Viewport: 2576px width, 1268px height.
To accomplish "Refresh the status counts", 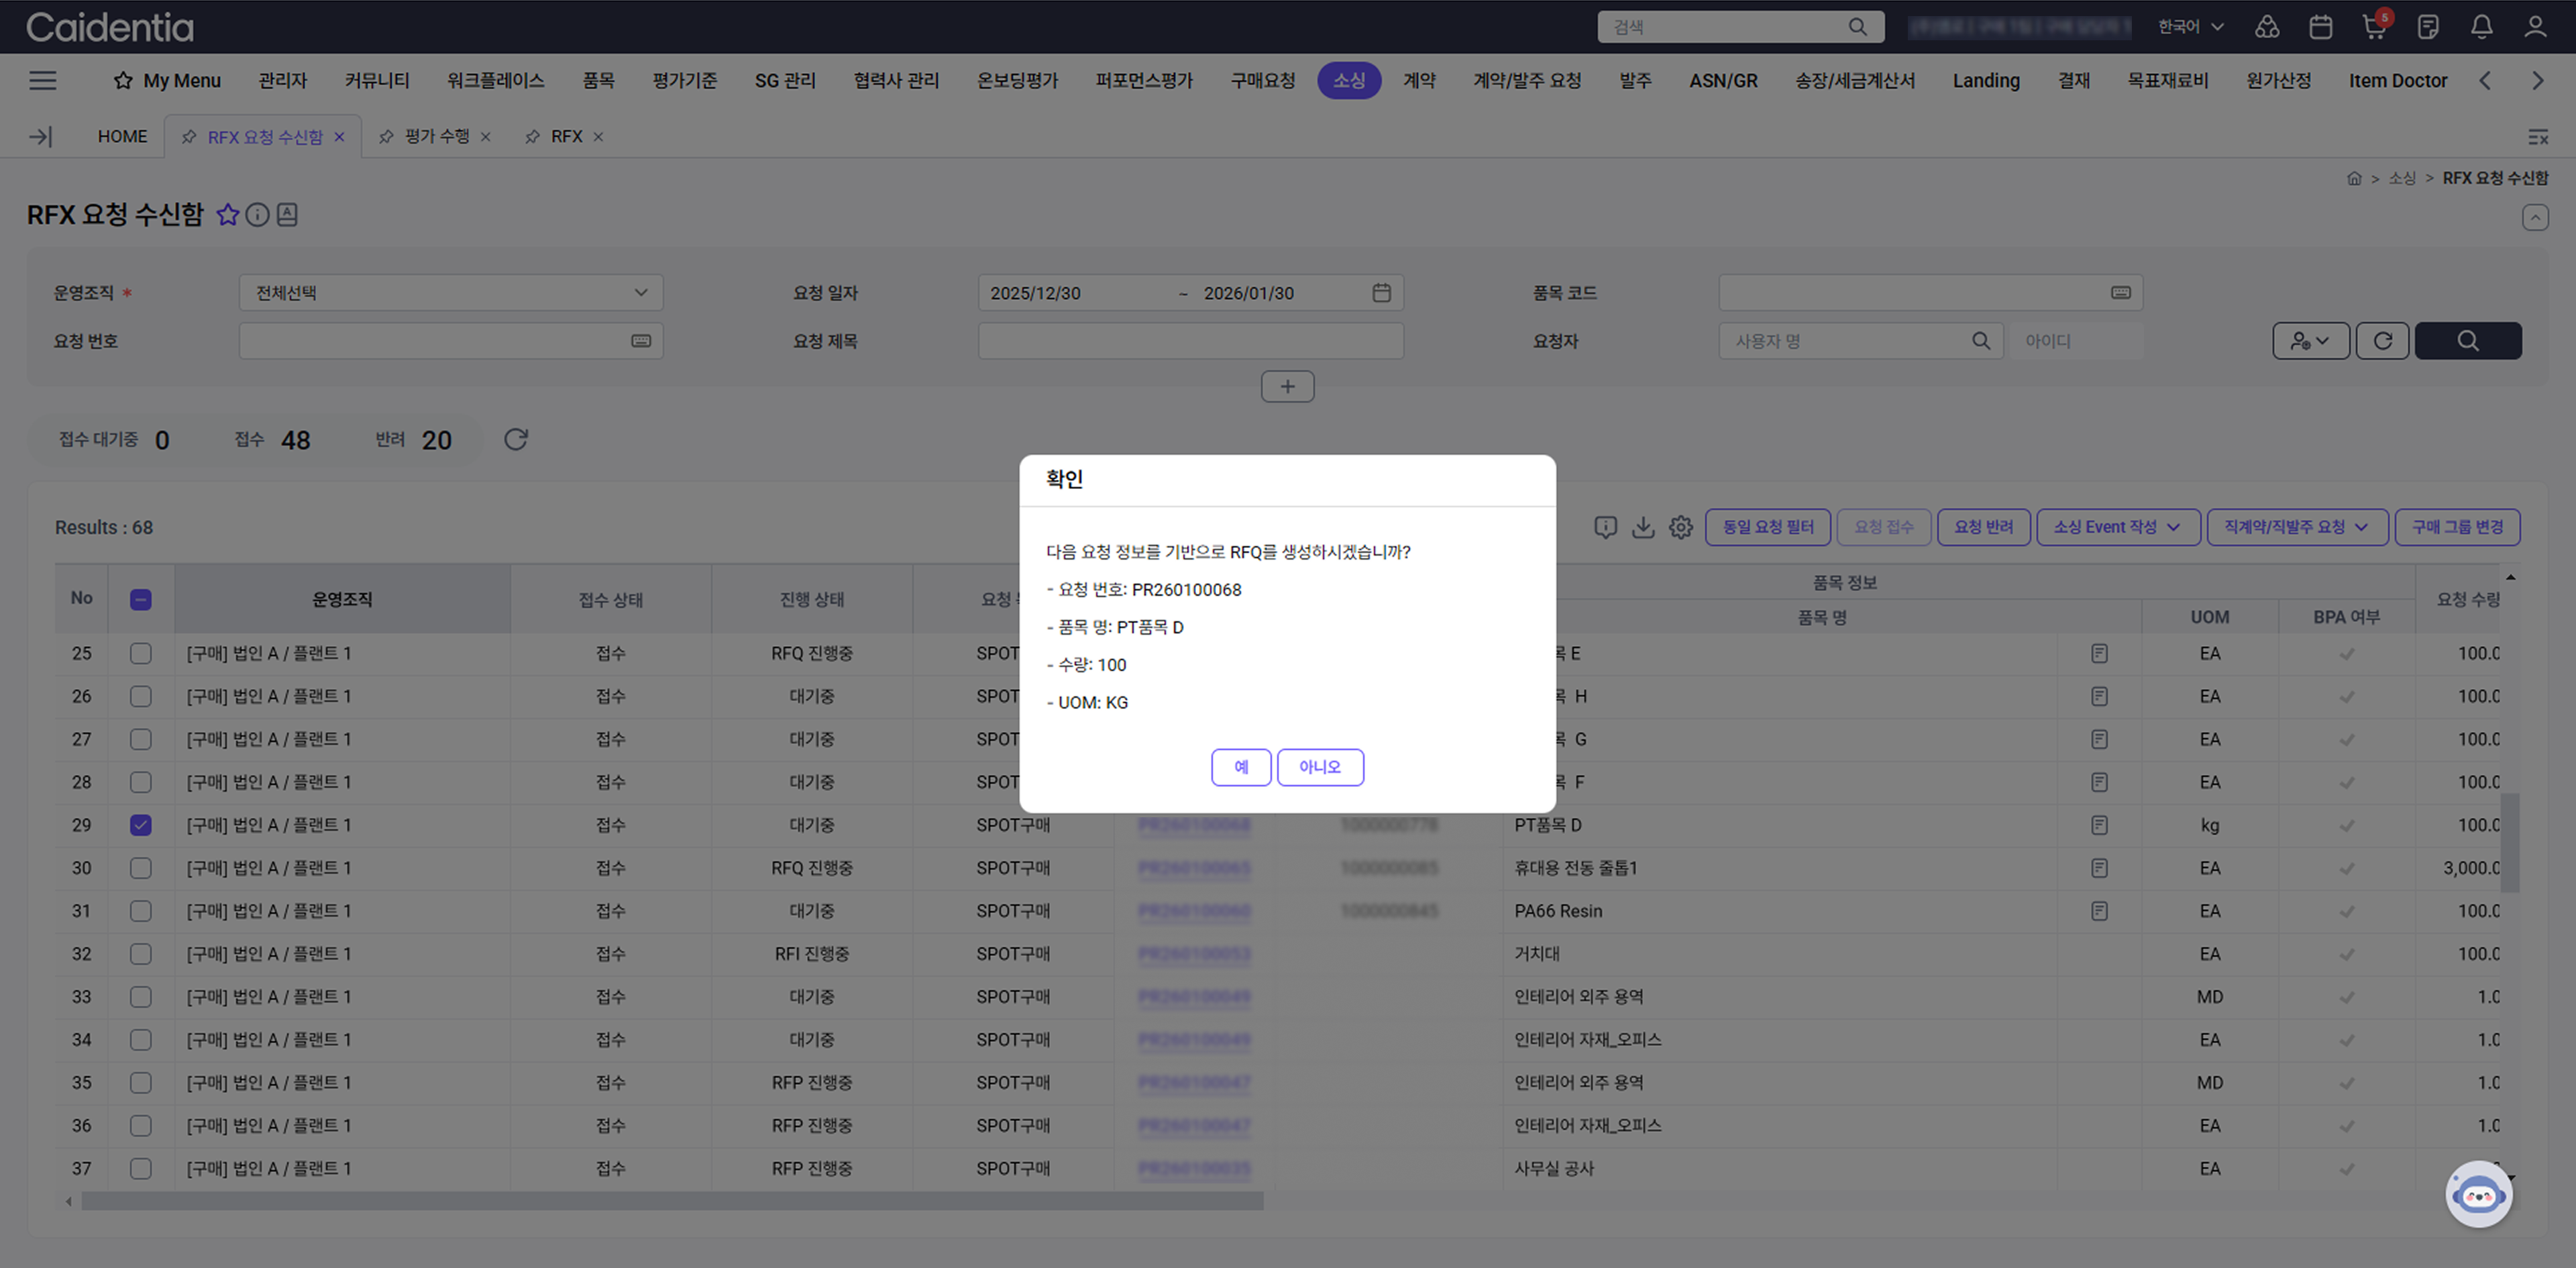I will 515,440.
